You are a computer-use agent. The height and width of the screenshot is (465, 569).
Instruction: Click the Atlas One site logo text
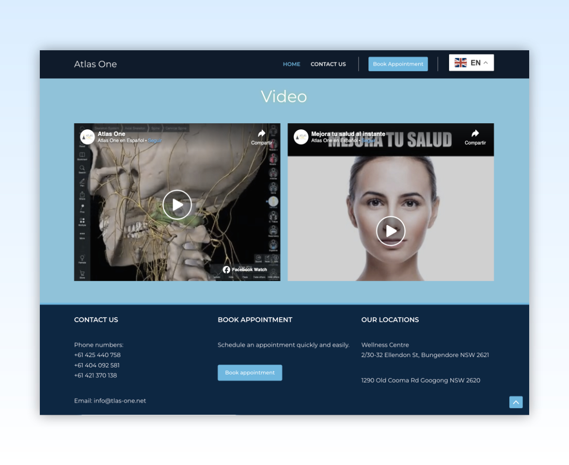pos(95,64)
